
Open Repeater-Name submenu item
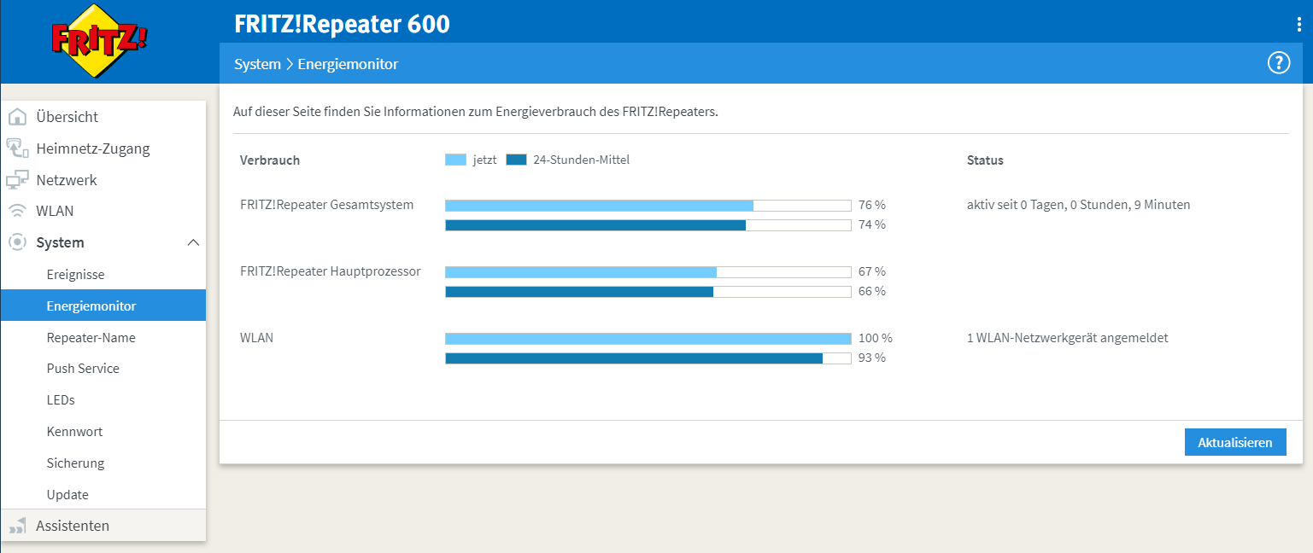(x=103, y=337)
